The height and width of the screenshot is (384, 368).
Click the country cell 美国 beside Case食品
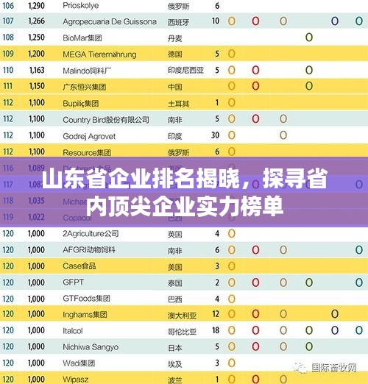[x=175, y=267]
